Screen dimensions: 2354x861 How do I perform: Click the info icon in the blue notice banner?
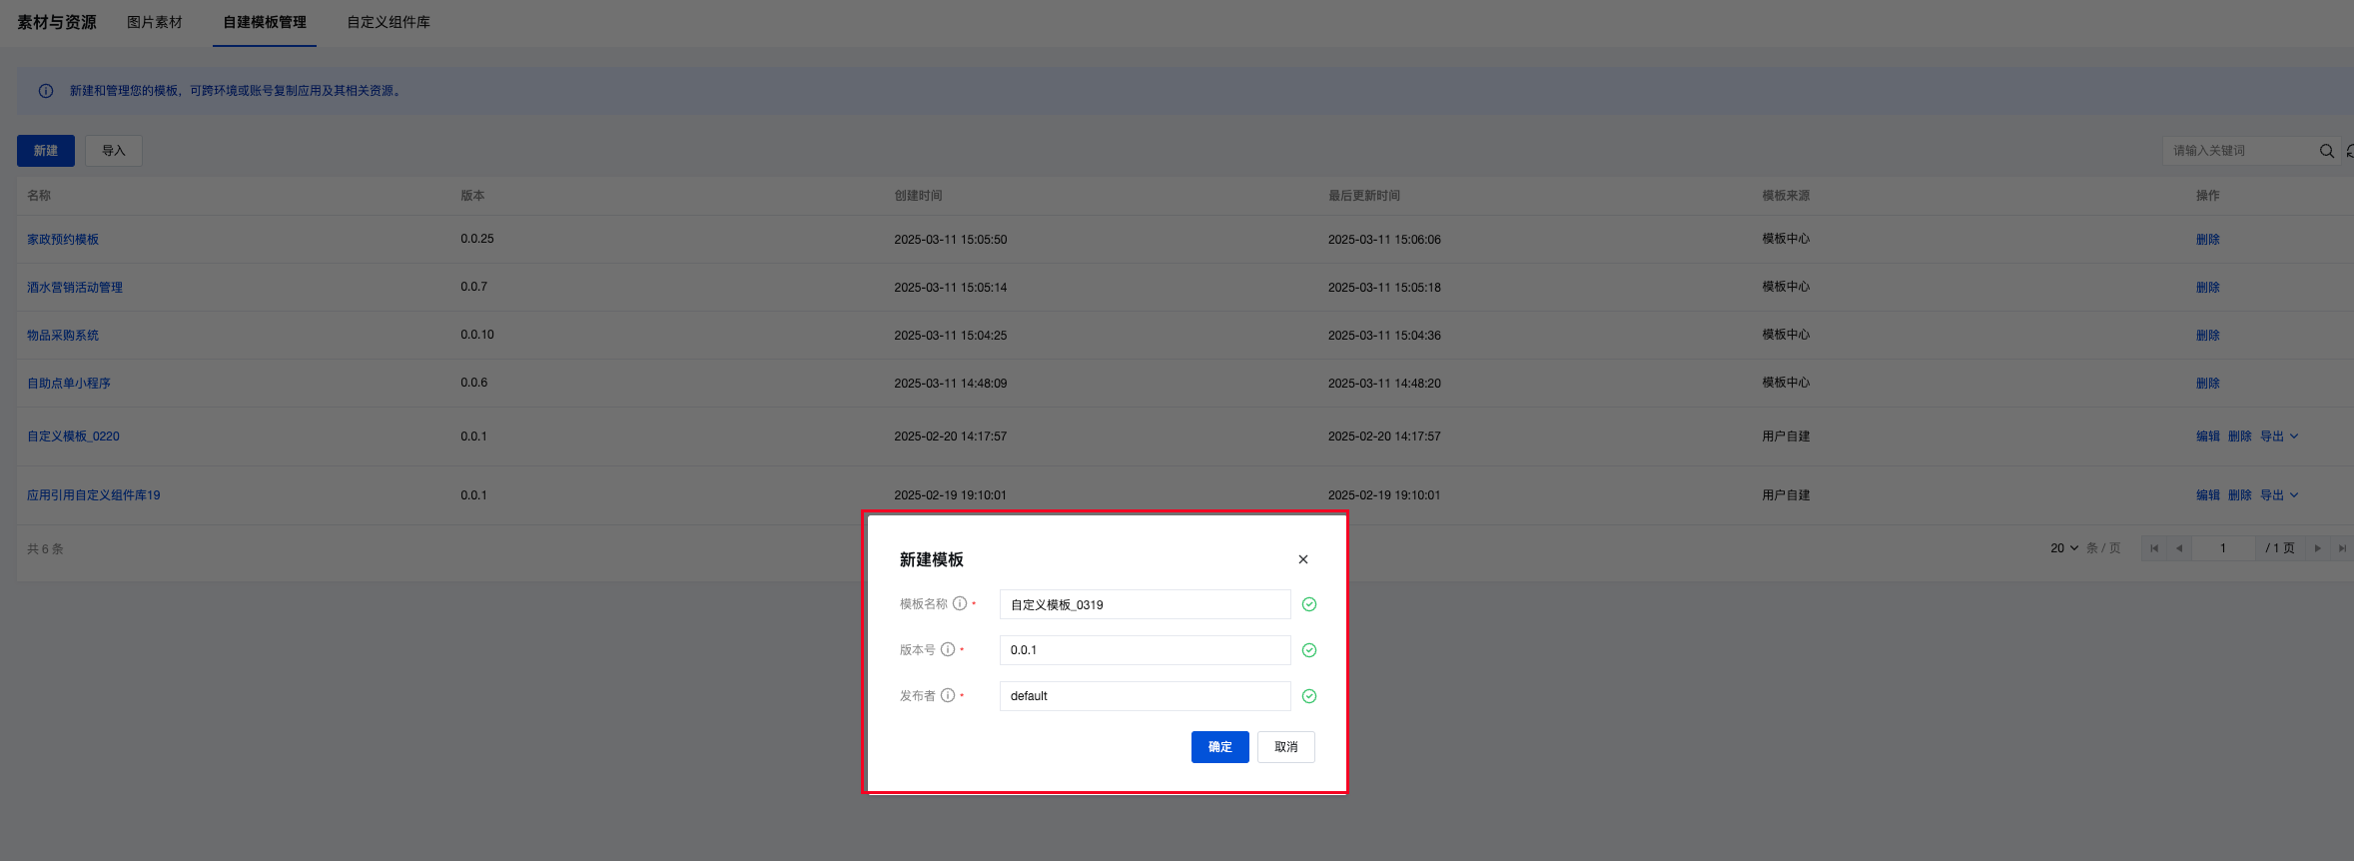(x=46, y=91)
